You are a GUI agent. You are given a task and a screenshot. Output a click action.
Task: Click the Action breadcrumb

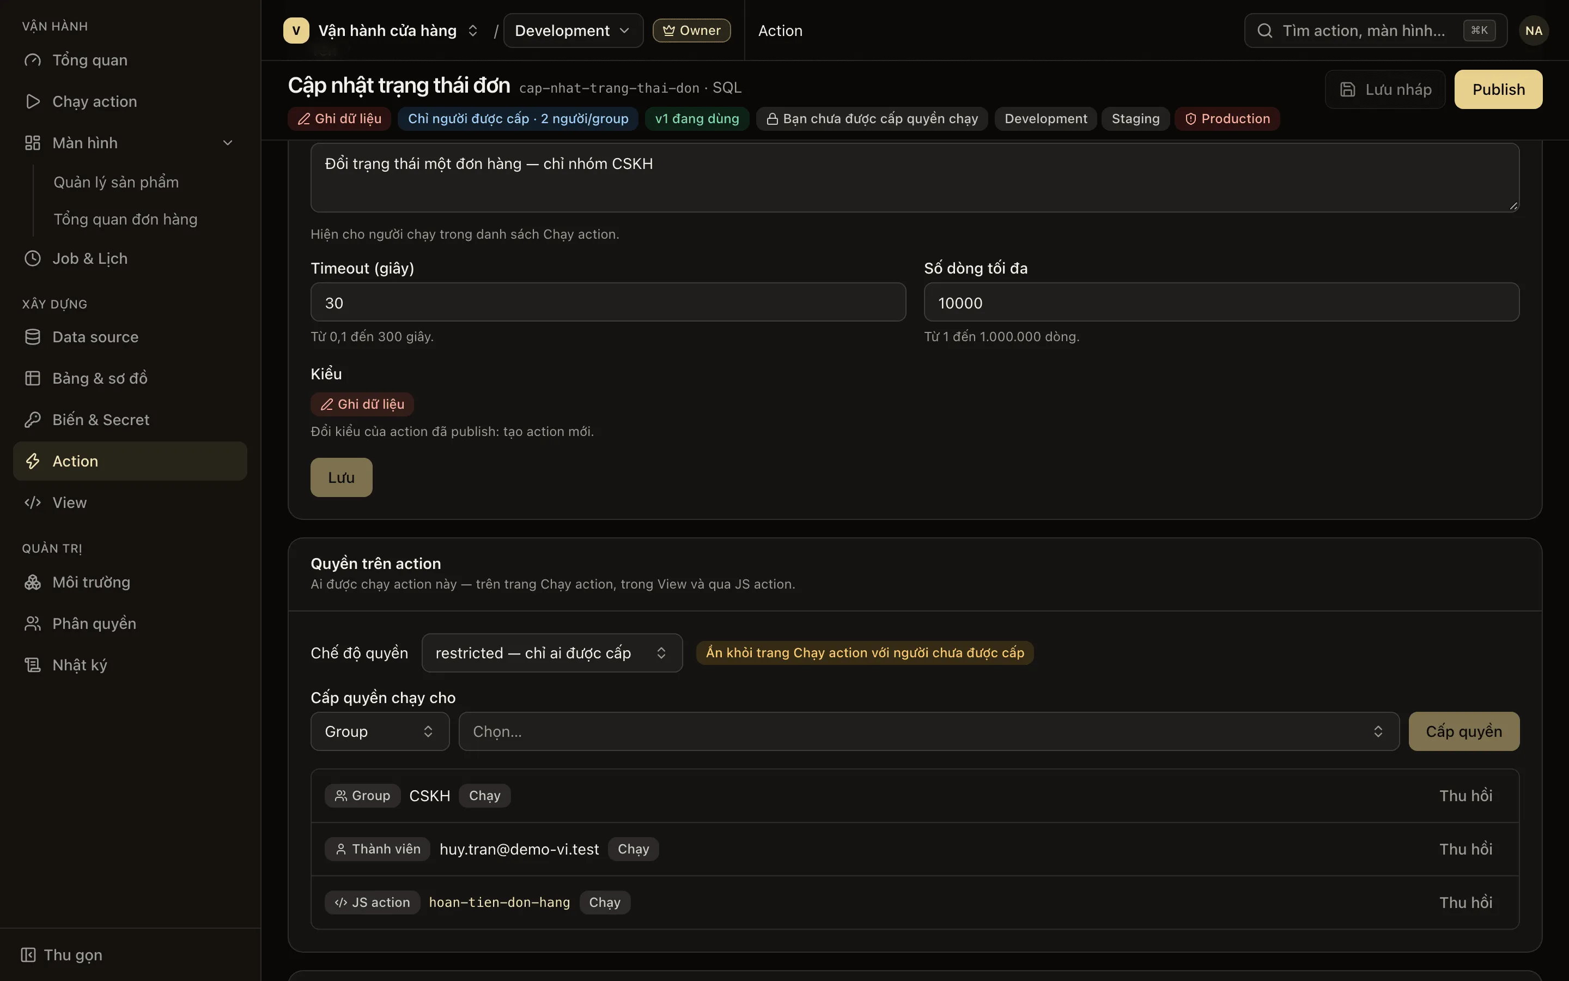point(780,31)
